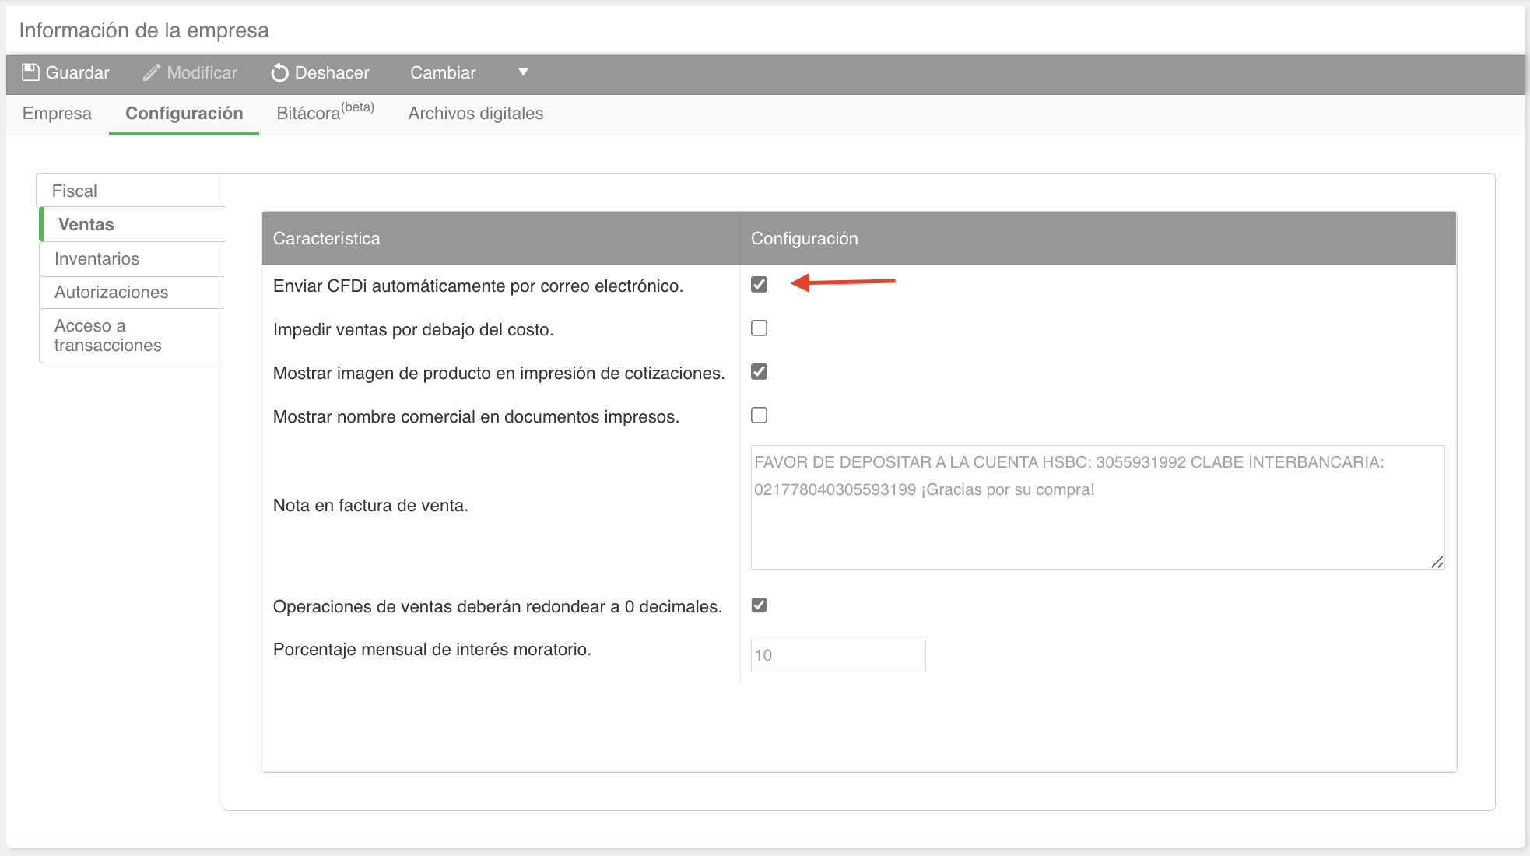Click the Nota en factura text area

(x=1097, y=507)
